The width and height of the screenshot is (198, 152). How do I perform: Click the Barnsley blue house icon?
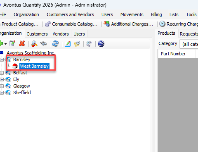[x=9, y=59]
